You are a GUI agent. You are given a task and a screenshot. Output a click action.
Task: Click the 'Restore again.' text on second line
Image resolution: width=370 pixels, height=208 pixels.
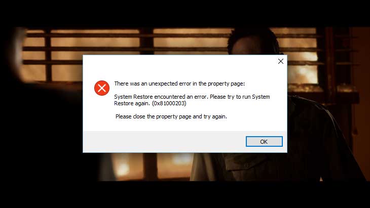[x=132, y=103]
